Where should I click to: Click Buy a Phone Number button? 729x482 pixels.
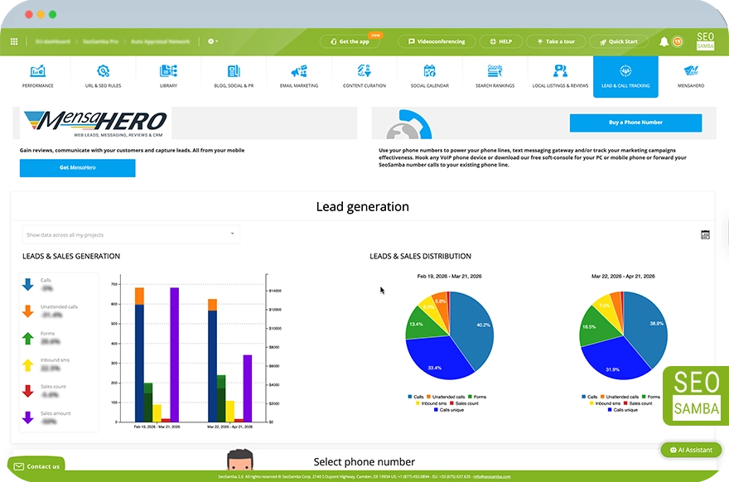(x=635, y=123)
